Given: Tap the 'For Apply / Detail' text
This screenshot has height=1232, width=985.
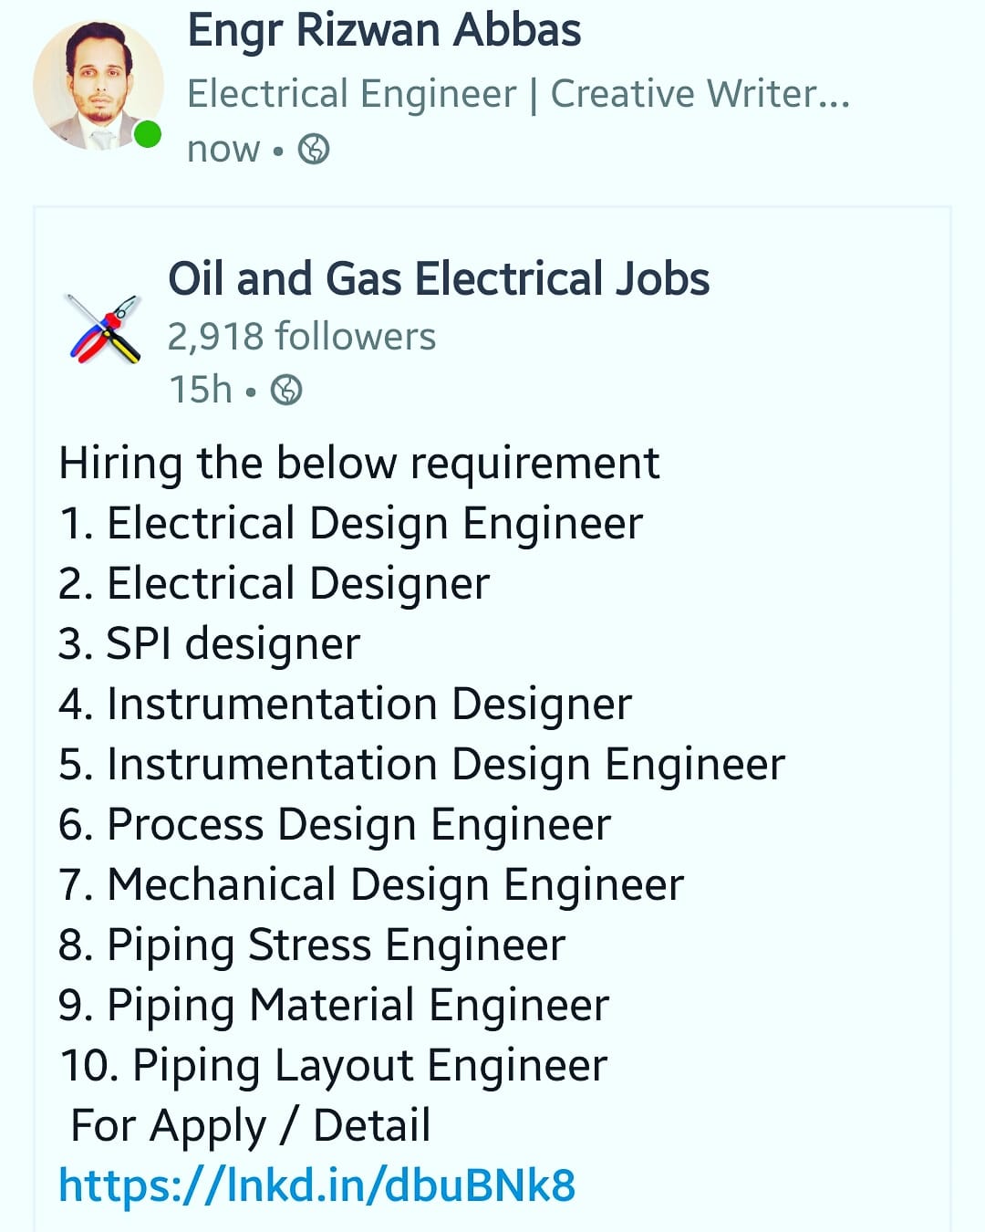Looking at the screenshot, I should 251,1126.
